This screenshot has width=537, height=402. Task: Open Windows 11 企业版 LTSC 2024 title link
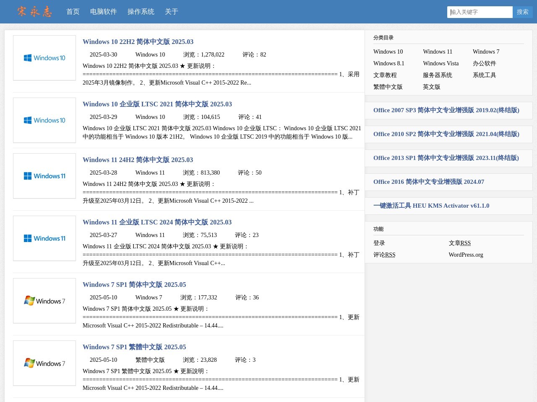(157, 222)
